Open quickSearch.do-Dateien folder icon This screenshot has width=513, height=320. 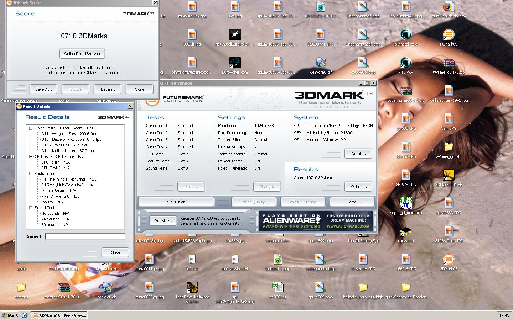(x=406, y=290)
